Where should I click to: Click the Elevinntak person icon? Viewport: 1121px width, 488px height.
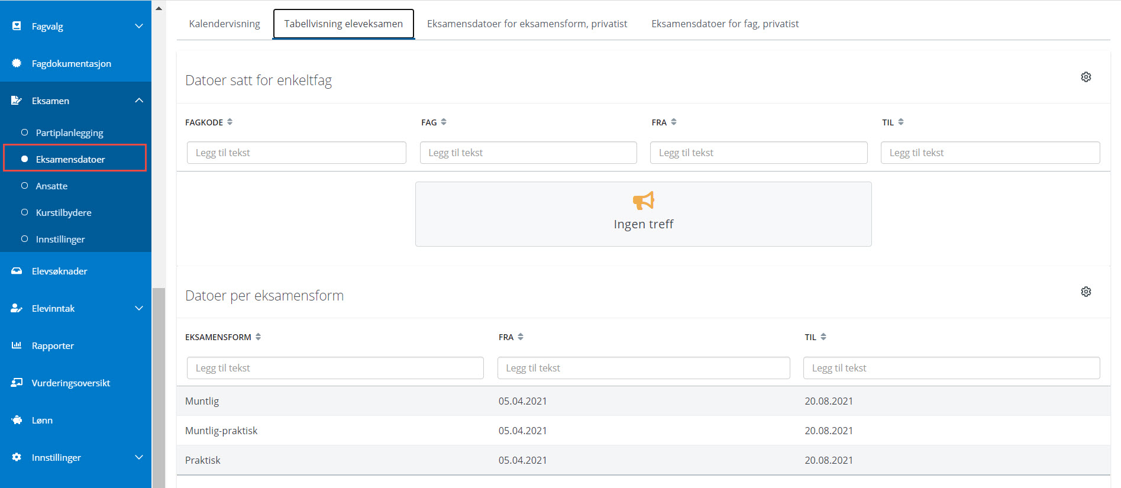tap(17, 308)
